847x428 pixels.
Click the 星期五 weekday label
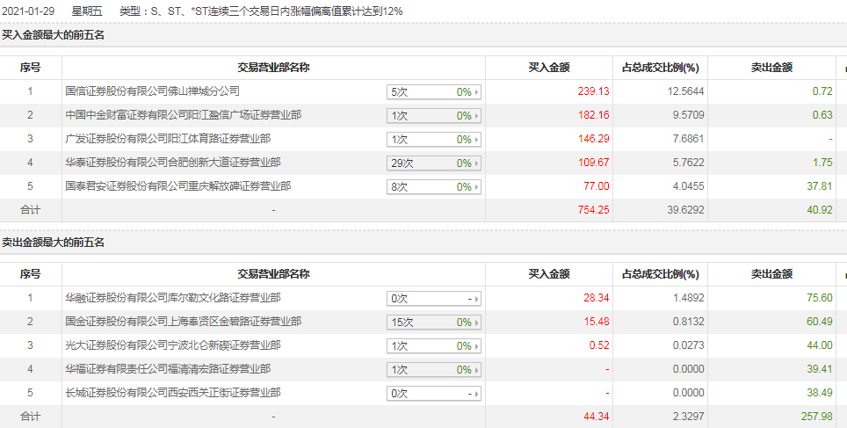87,11
